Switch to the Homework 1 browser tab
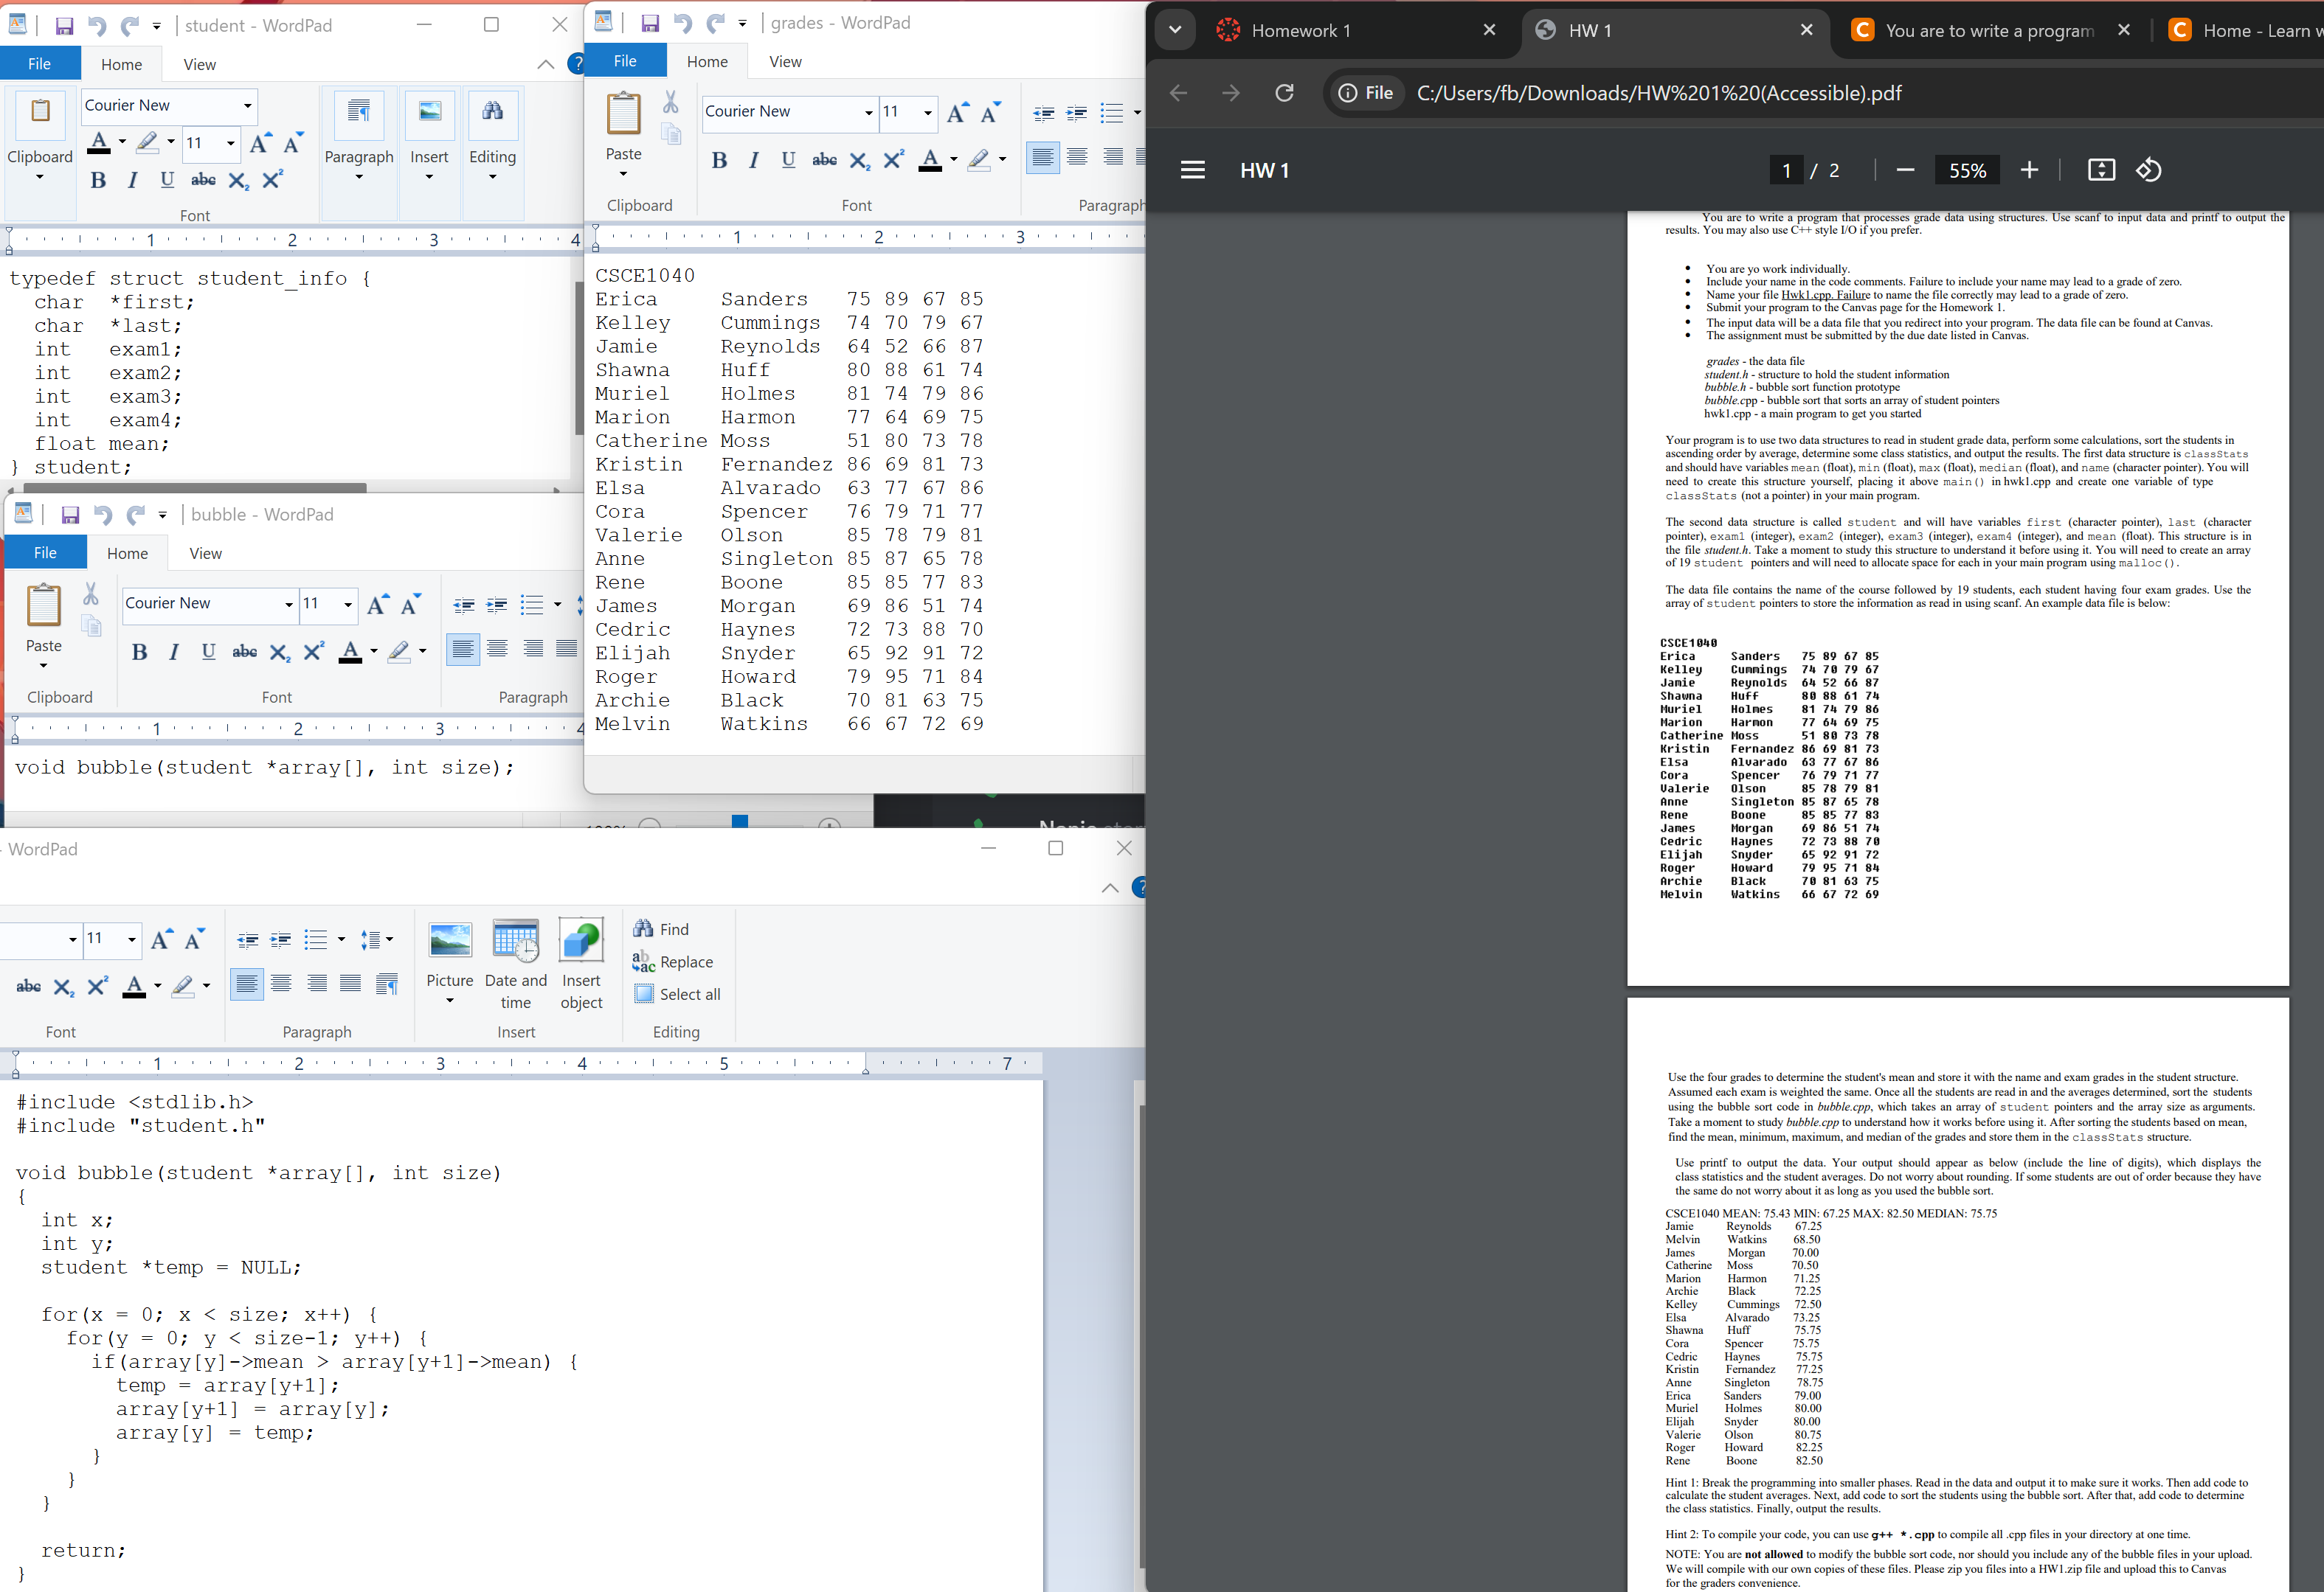This screenshot has height=1592, width=2324. (x=1300, y=30)
